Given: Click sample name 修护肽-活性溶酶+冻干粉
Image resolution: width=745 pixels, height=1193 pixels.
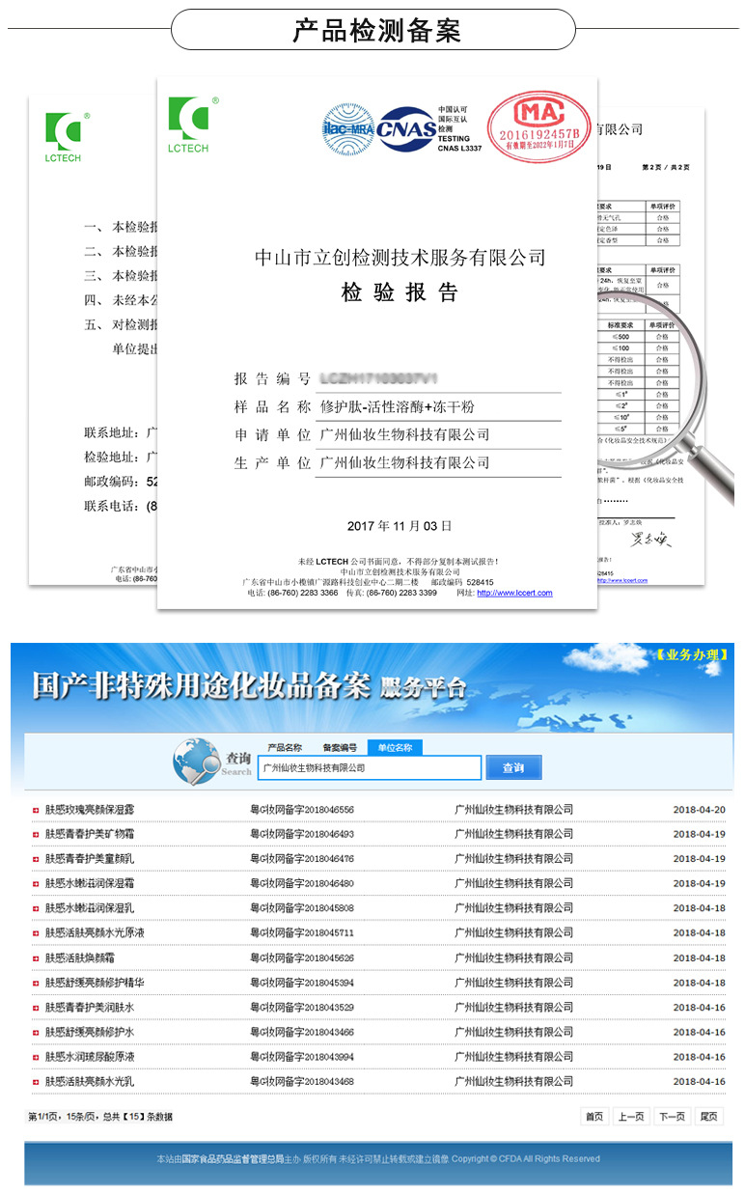Looking at the screenshot, I should 397,406.
